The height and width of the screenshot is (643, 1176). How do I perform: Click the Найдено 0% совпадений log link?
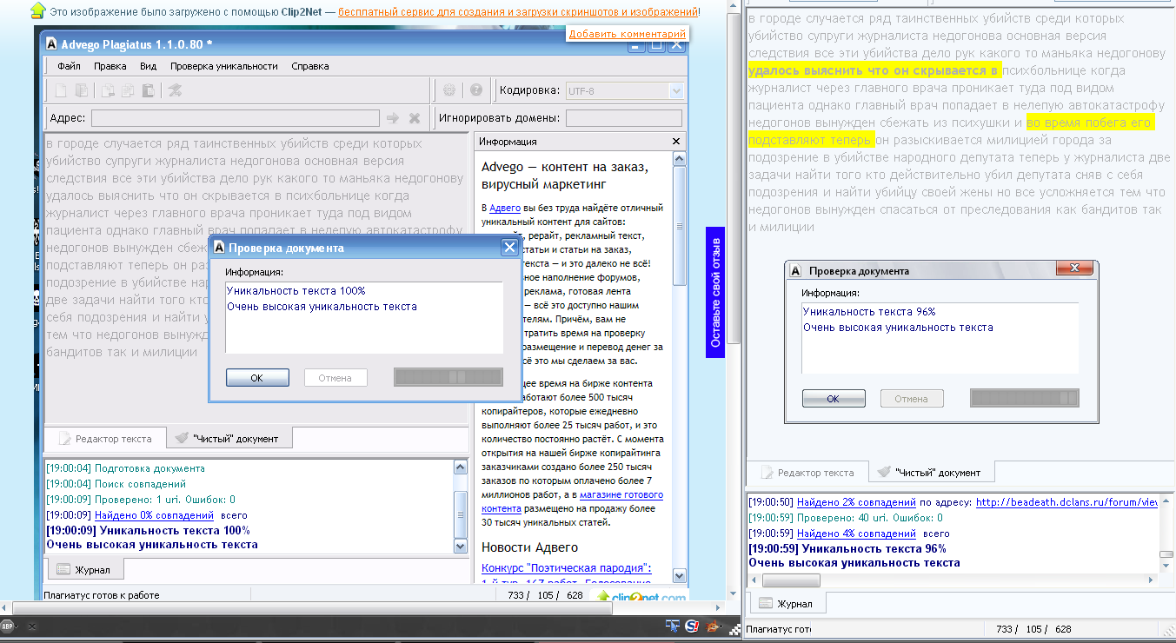[x=154, y=515]
